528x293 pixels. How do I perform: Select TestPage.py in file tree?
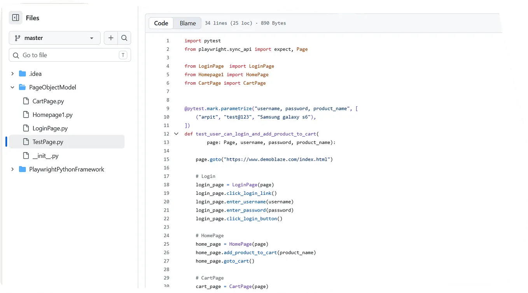tap(66, 142)
